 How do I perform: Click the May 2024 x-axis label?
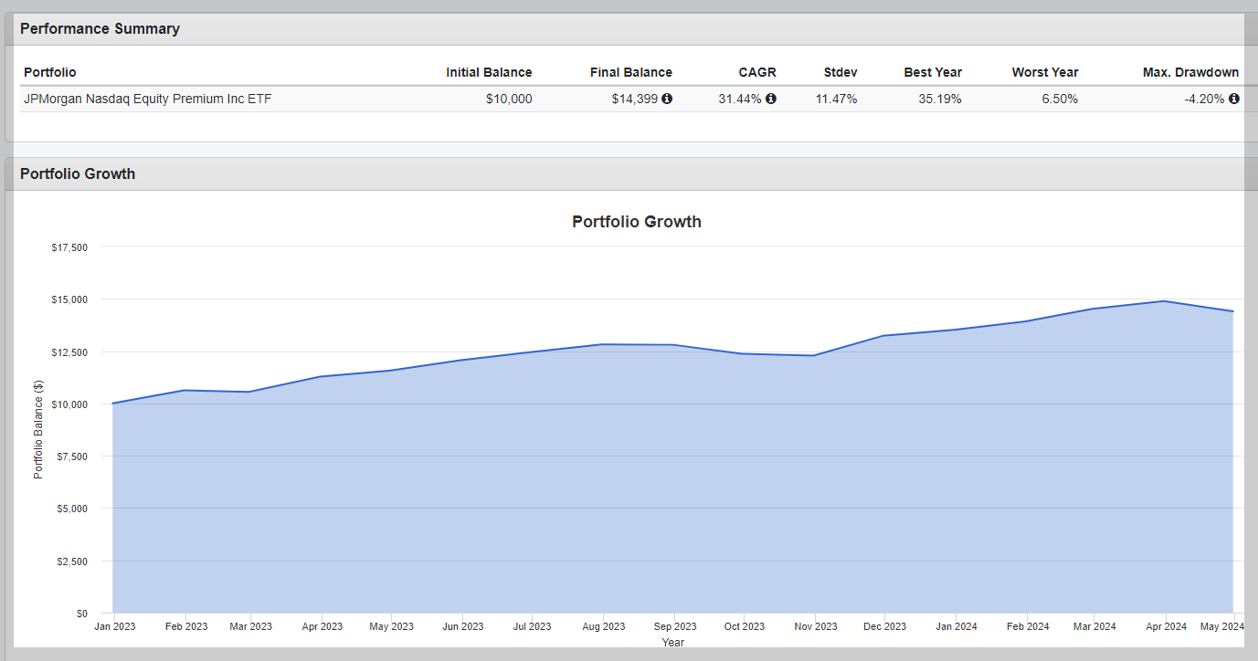pyautogui.click(x=1221, y=626)
